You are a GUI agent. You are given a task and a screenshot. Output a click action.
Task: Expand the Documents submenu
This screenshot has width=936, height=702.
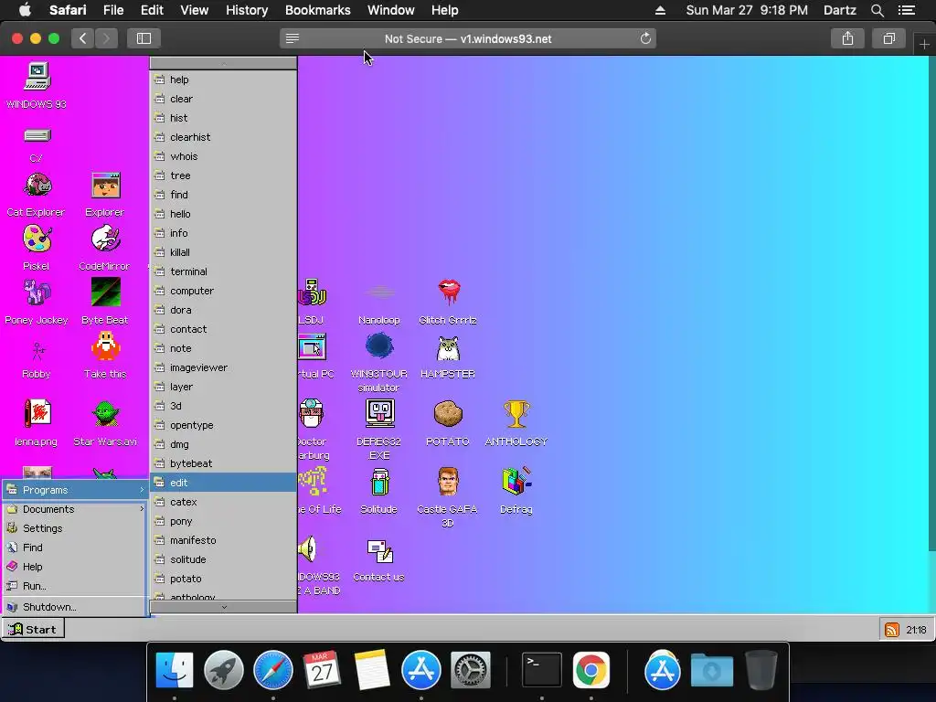pyautogui.click(x=75, y=509)
